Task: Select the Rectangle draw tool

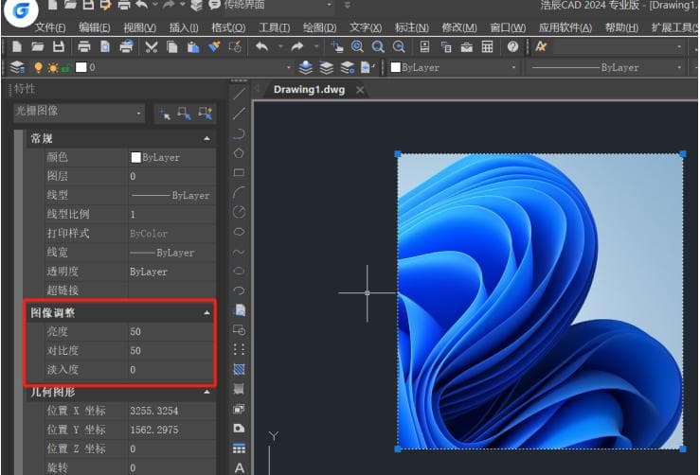Action: pos(239,172)
